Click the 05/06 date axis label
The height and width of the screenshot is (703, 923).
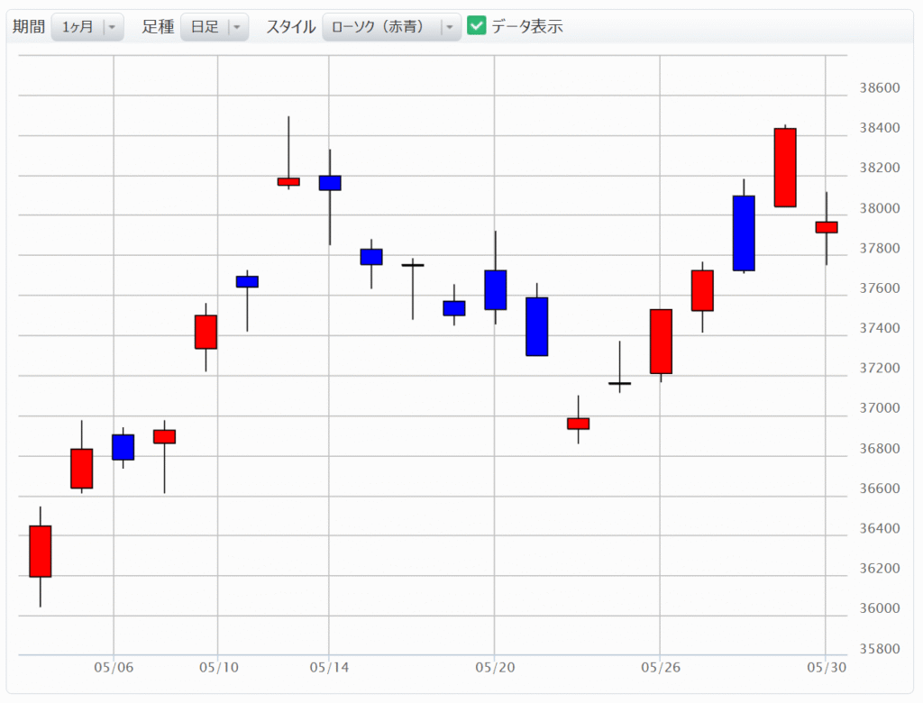point(114,668)
